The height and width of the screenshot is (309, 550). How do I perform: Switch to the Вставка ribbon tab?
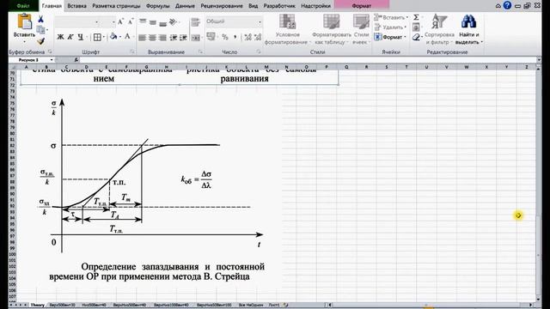[x=76, y=6]
